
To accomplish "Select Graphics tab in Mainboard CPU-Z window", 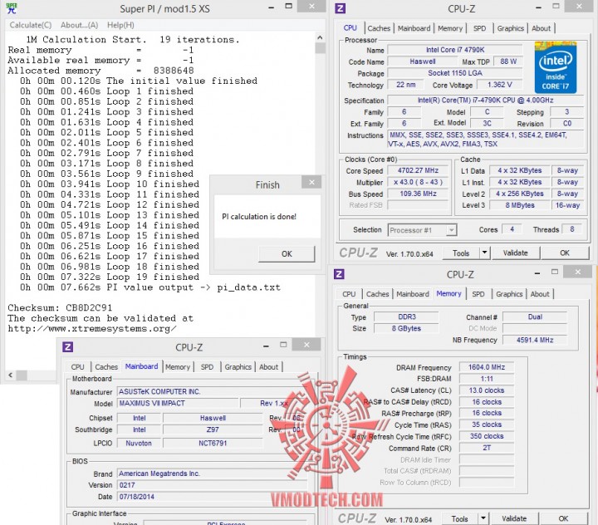I will pyautogui.click(x=238, y=367).
